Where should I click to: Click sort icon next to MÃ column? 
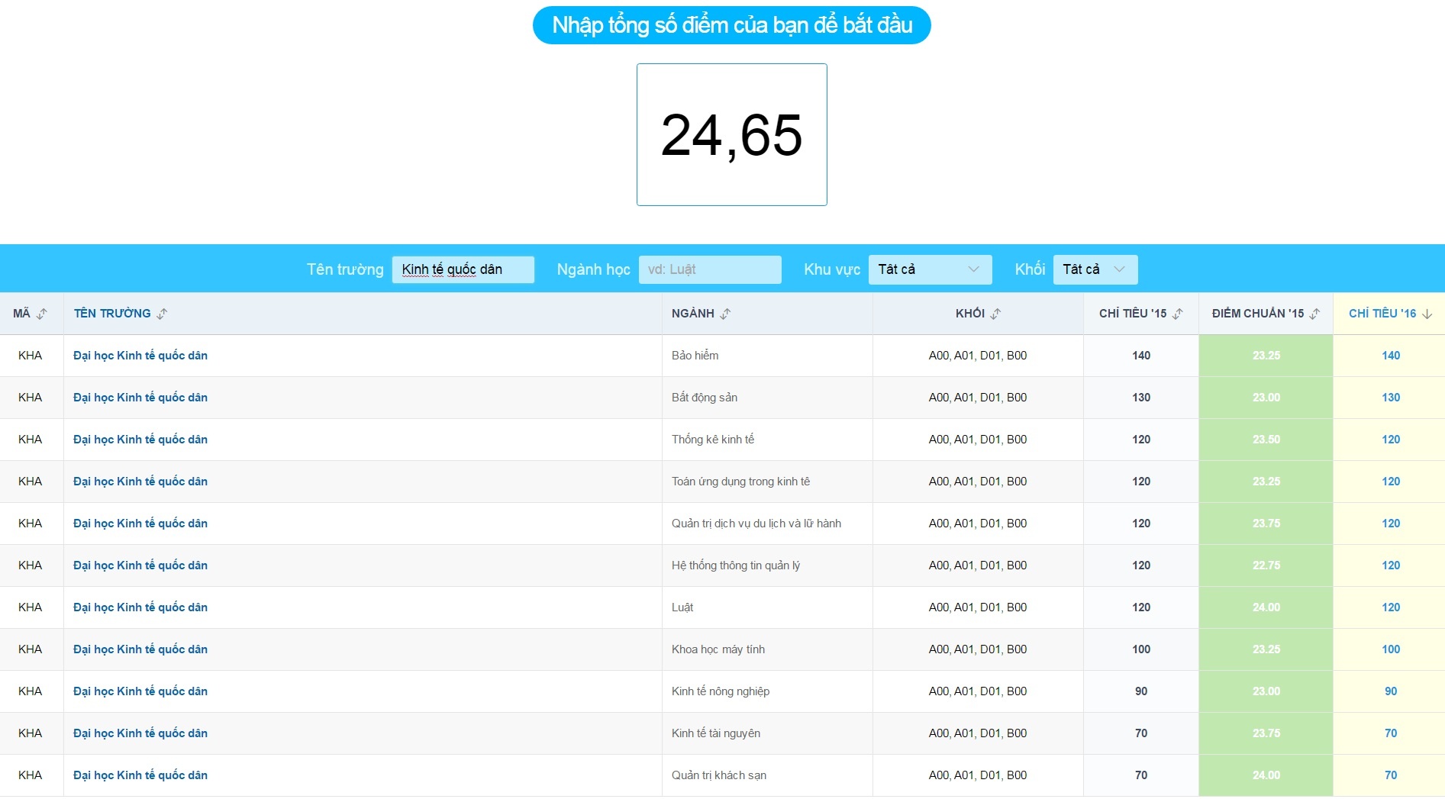point(42,314)
